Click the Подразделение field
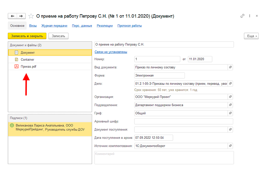 181,105
